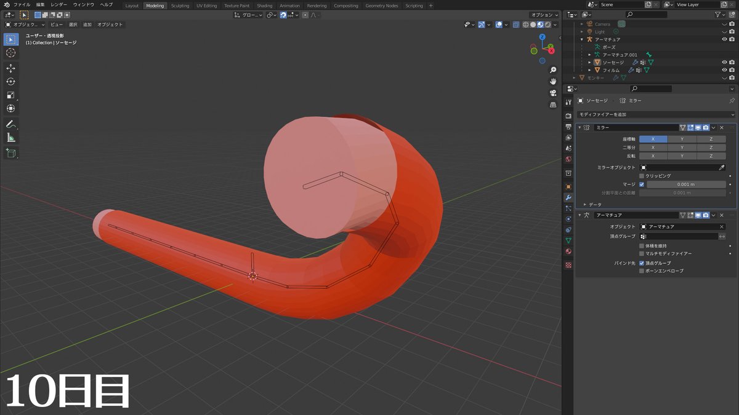The image size is (739, 415).
Task: Select the Annotate tool
Action: (x=10, y=124)
